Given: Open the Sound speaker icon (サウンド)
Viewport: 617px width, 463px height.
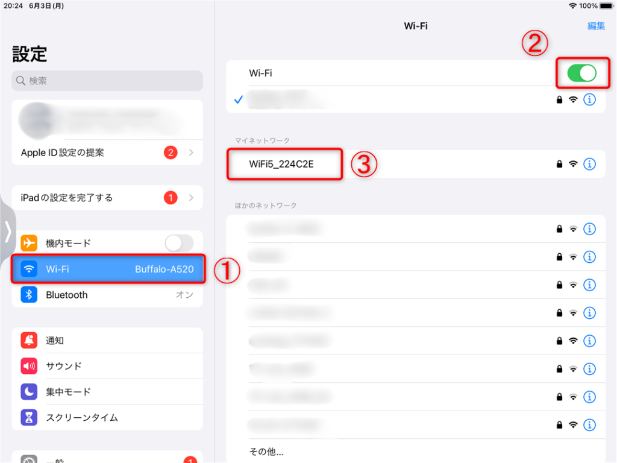Looking at the screenshot, I should (29, 366).
